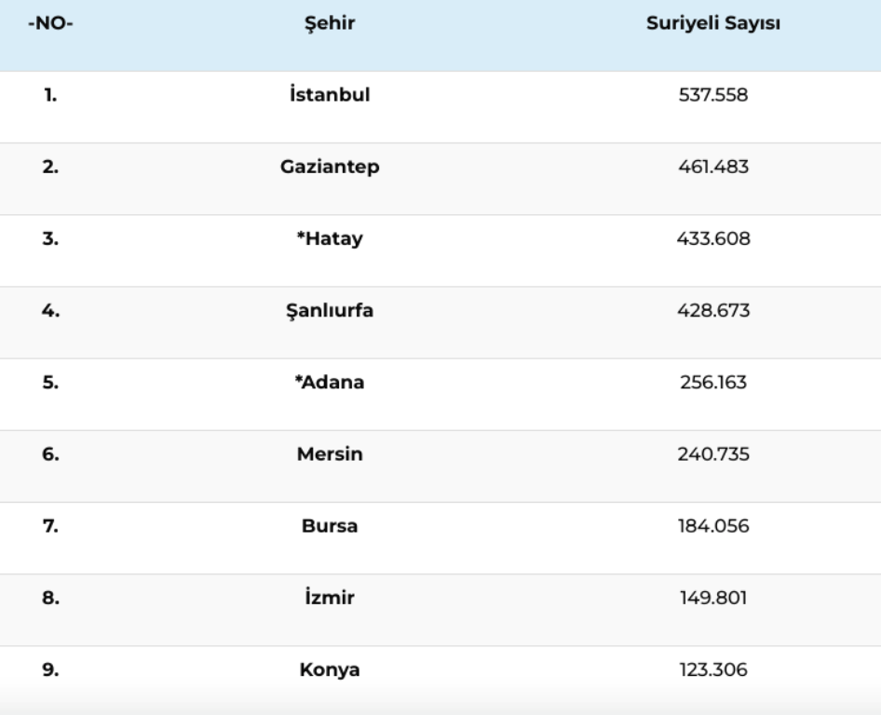Select the Bursa city cell
Image resolution: width=881 pixels, height=715 pixels.
click(330, 526)
